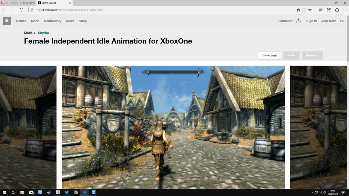Open the Action Center notifications icon
Image resolution: width=349 pixels, height=196 pixels.
click(343, 192)
